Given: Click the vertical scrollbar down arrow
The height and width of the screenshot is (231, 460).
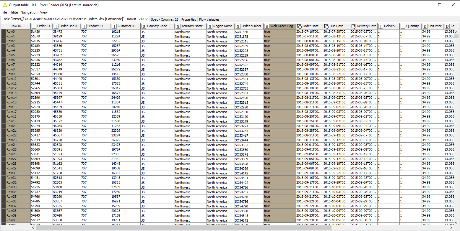Looking at the screenshot, I should [457, 223].
